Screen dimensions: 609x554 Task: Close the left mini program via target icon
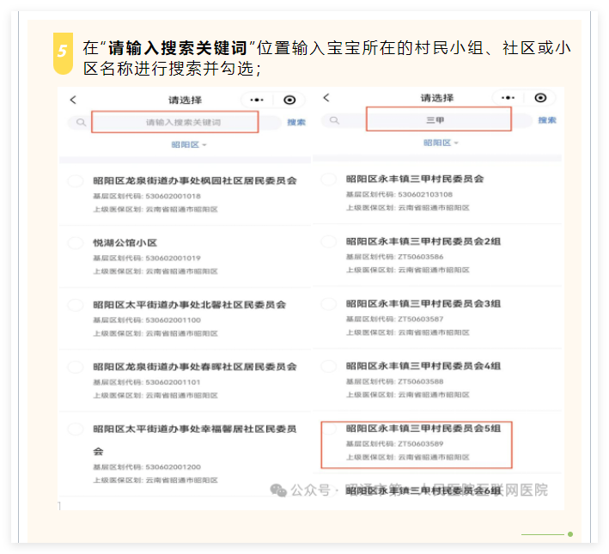pos(289,100)
